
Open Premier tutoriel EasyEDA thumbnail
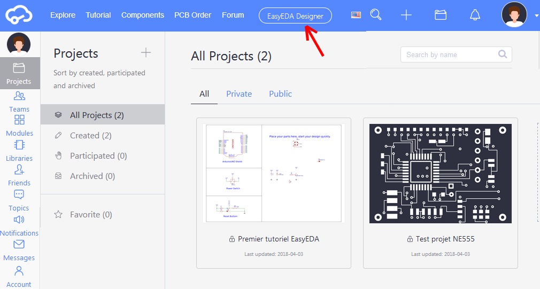tap(274, 174)
